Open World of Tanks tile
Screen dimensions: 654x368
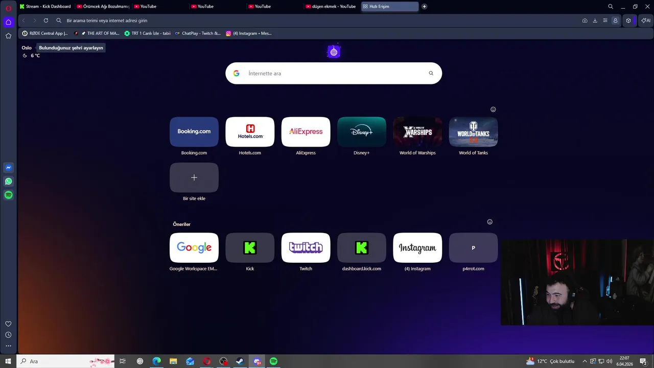[x=473, y=132]
